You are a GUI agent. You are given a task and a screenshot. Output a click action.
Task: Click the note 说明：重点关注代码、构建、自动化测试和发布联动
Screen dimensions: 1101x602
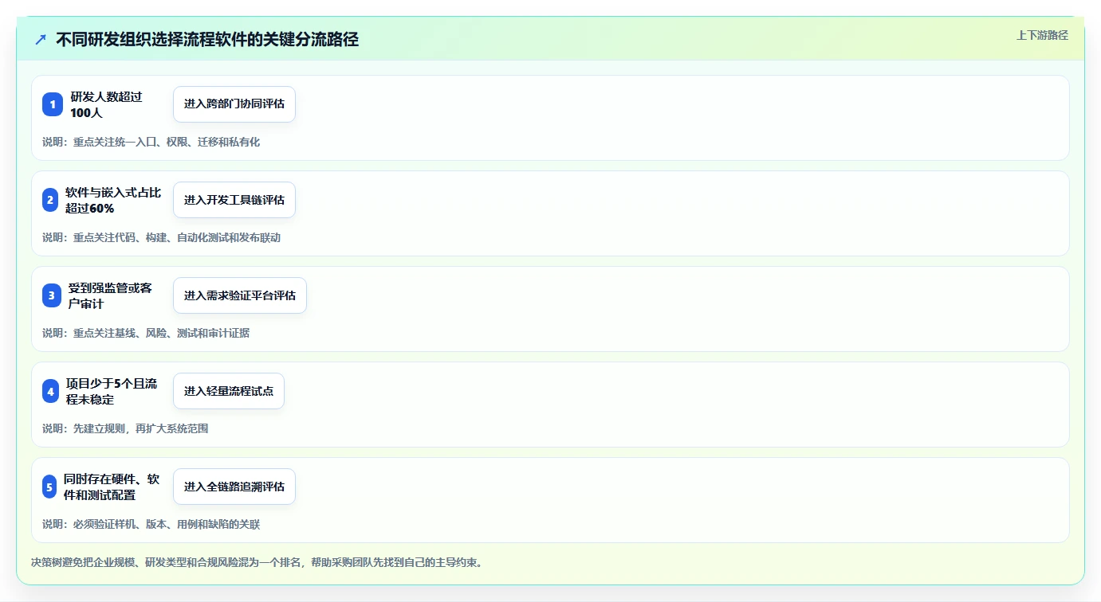coord(162,237)
